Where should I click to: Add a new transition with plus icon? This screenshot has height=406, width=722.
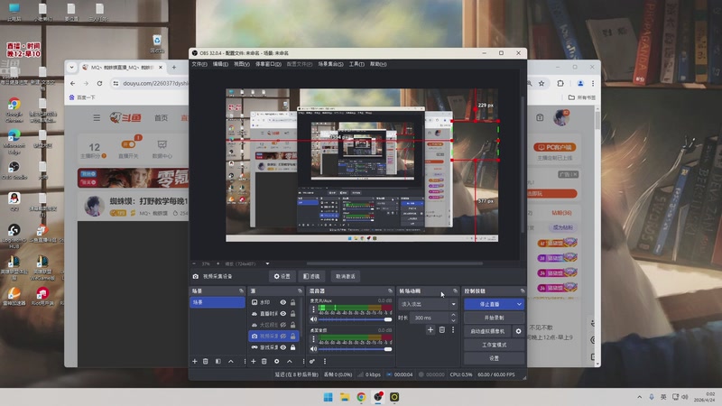pos(430,329)
